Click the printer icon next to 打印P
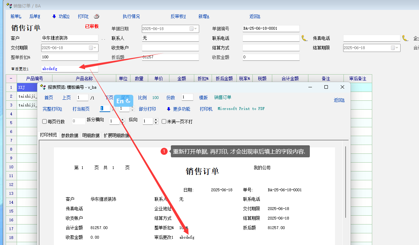This screenshot has width=419, height=245. [96, 16]
